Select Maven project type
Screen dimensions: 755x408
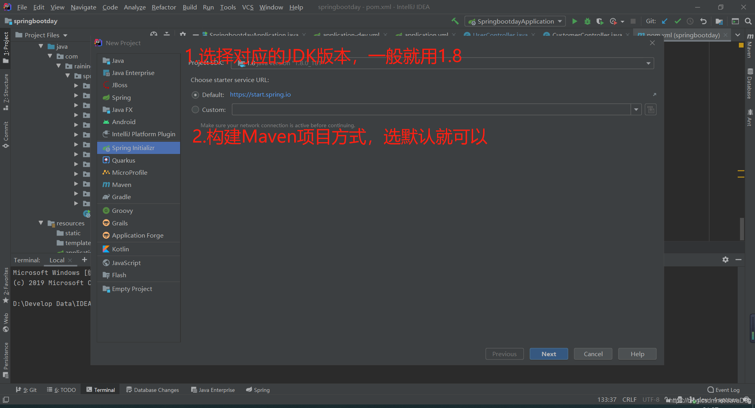(x=138, y=185)
